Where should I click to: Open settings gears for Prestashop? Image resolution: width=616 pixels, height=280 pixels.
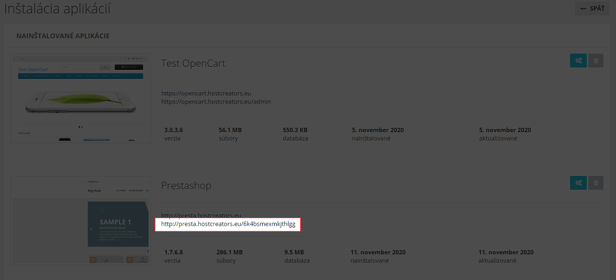[579, 183]
